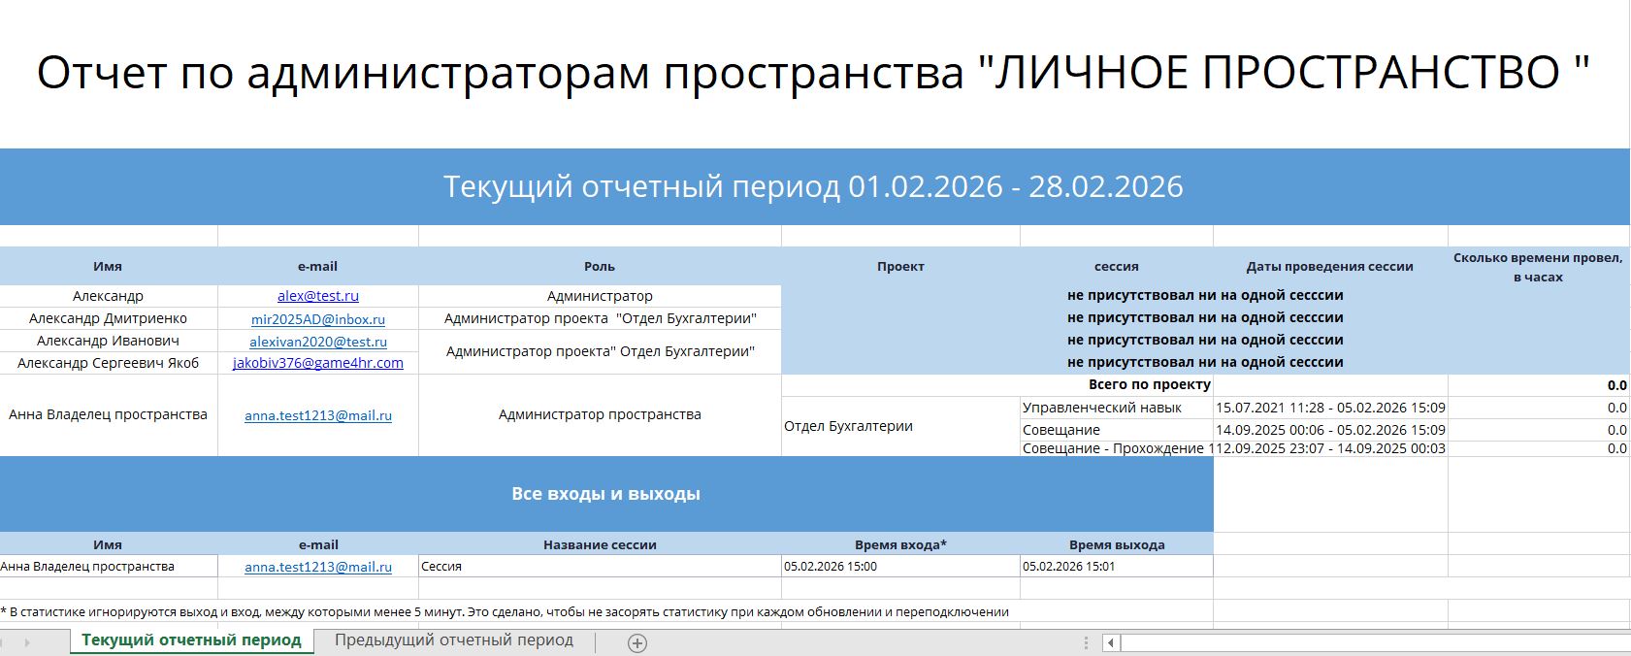This screenshot has width=1631, height=656.
Task: Click anna.test1213@mail.ru in administrators table
Action: [x=318, y=415]
